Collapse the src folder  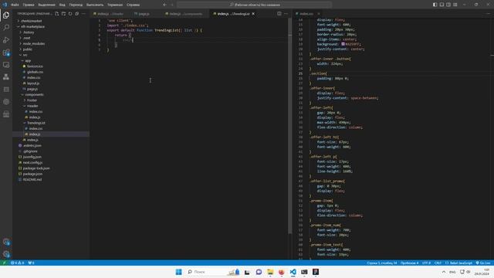pyautogui.click(x=25, y=55)
